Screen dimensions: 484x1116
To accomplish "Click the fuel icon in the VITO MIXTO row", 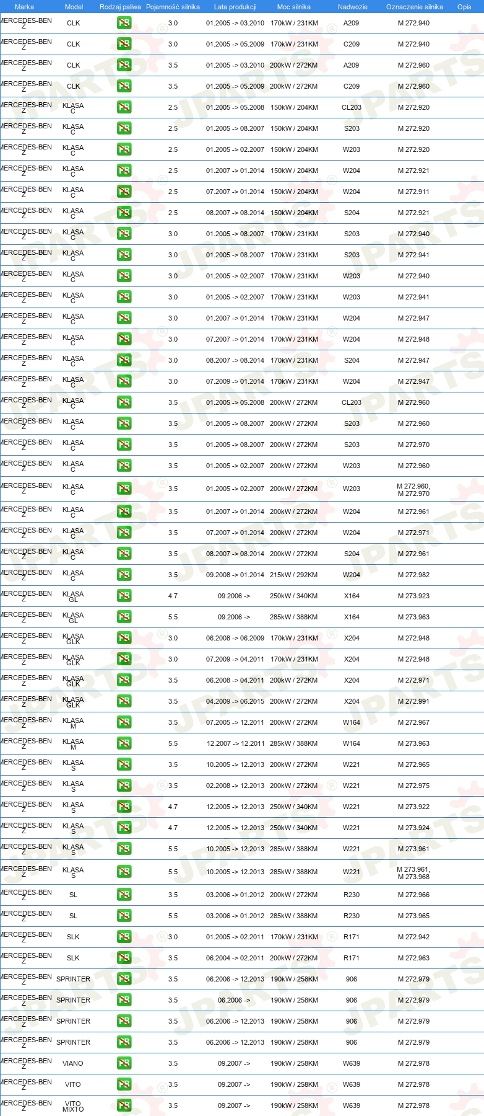I will click(x=124, y=1106).
